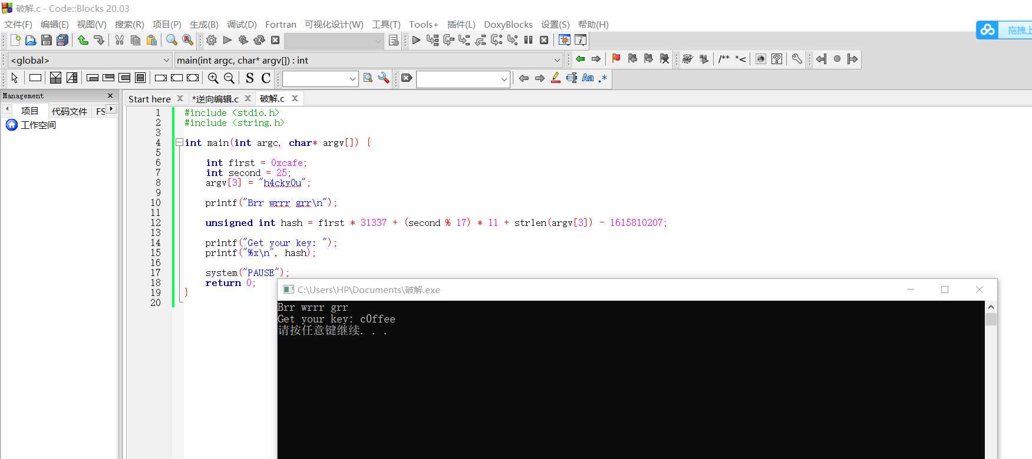Insert DoxyBlocks line comment *< icon

(740, 59)
